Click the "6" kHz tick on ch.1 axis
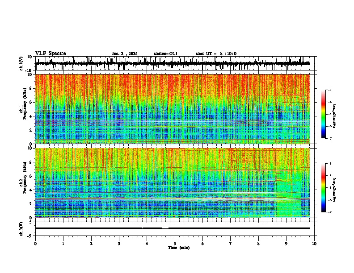 coord(31,103)
